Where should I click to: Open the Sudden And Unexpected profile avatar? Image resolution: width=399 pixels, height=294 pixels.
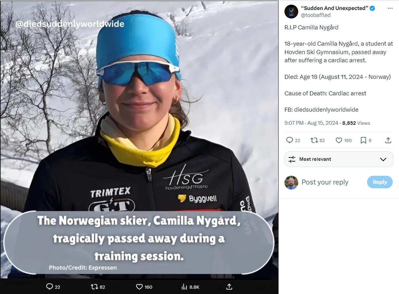(291, 12)
